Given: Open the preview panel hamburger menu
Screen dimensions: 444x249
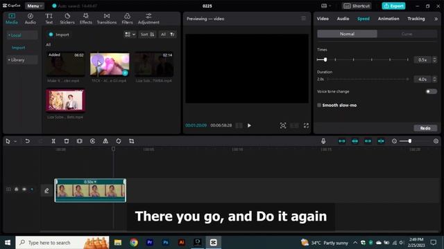Looking at the screenshot, I should (303, 19).
